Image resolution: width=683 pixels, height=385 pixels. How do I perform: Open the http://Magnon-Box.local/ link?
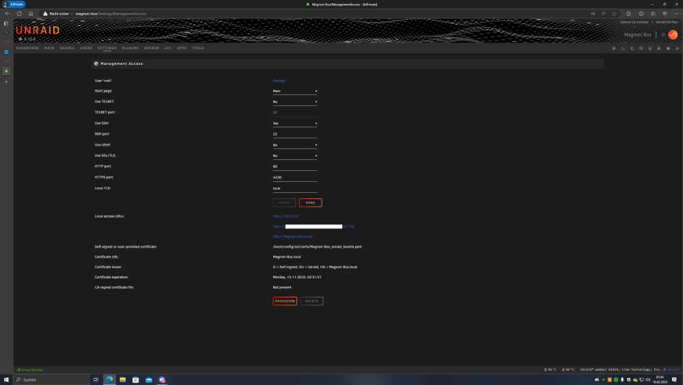pyautogui.click(x=293, y=237)
